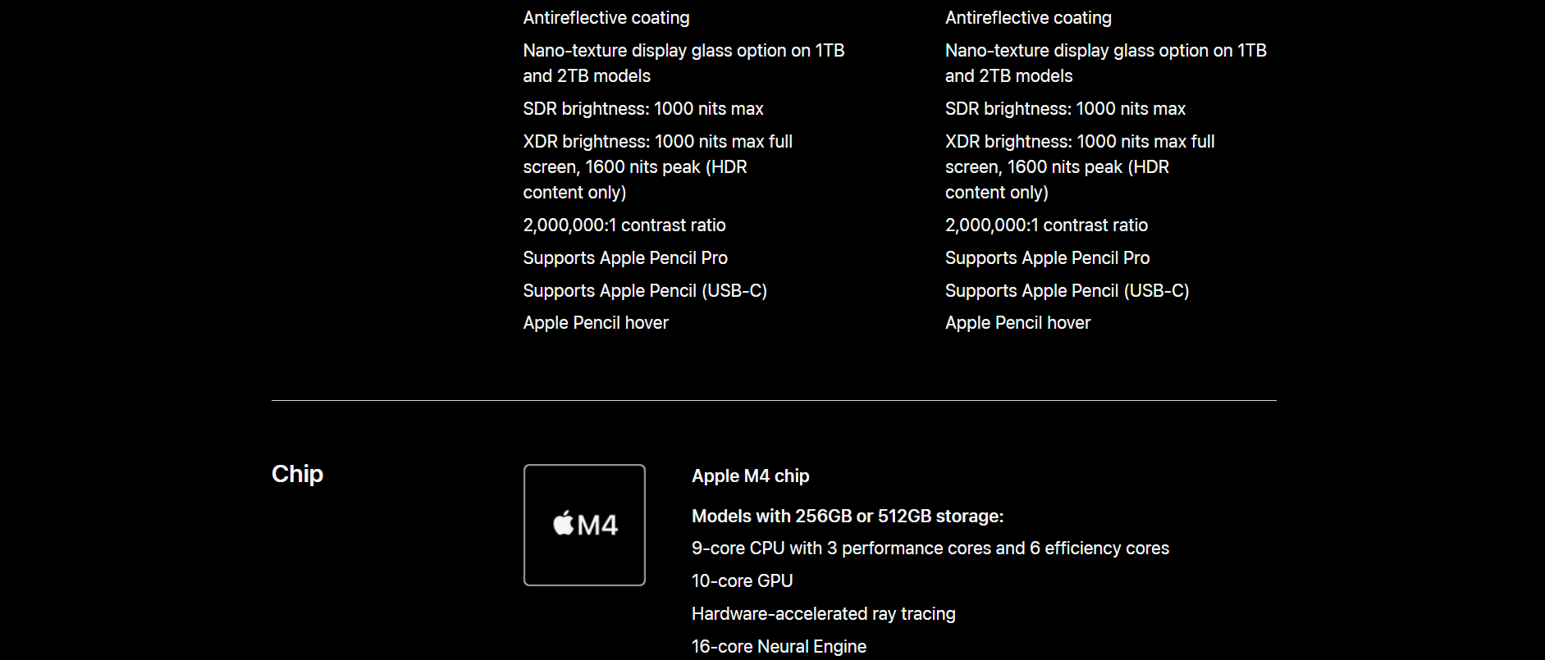The height and width of the screenshot is (660, 1545).
Task: Click left column Apple Pencil hover text
Action: [596, 323]
